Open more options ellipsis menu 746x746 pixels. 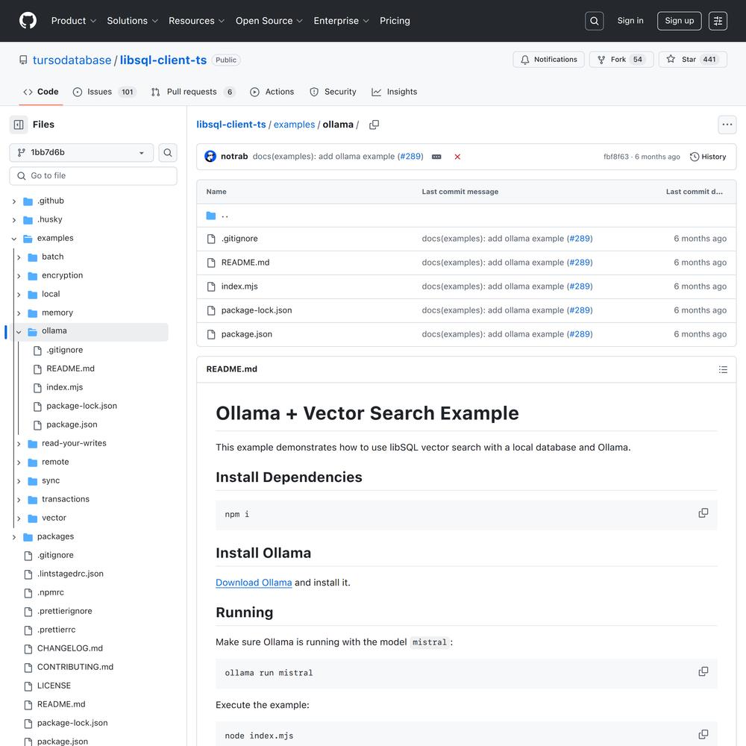(x=727, y=125)
